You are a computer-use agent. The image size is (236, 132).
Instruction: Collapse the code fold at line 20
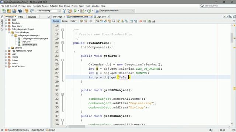click(62, 43)
